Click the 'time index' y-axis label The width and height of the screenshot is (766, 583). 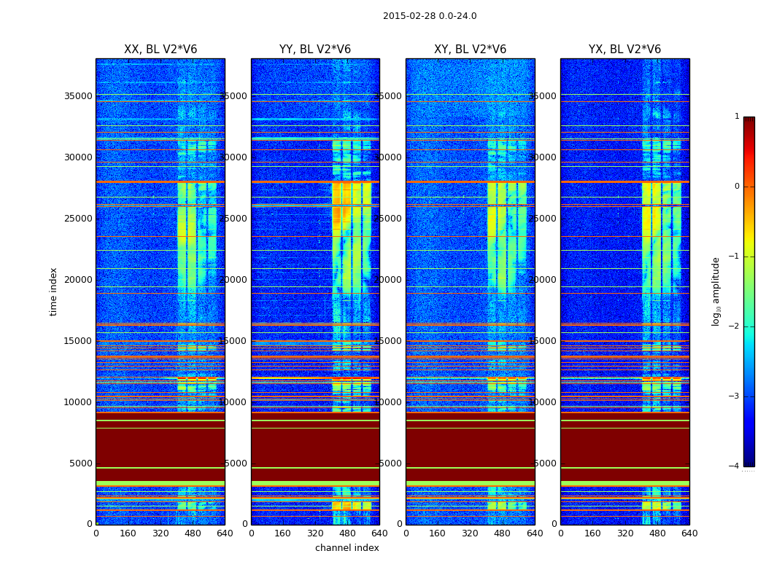[x=53, y=291]
